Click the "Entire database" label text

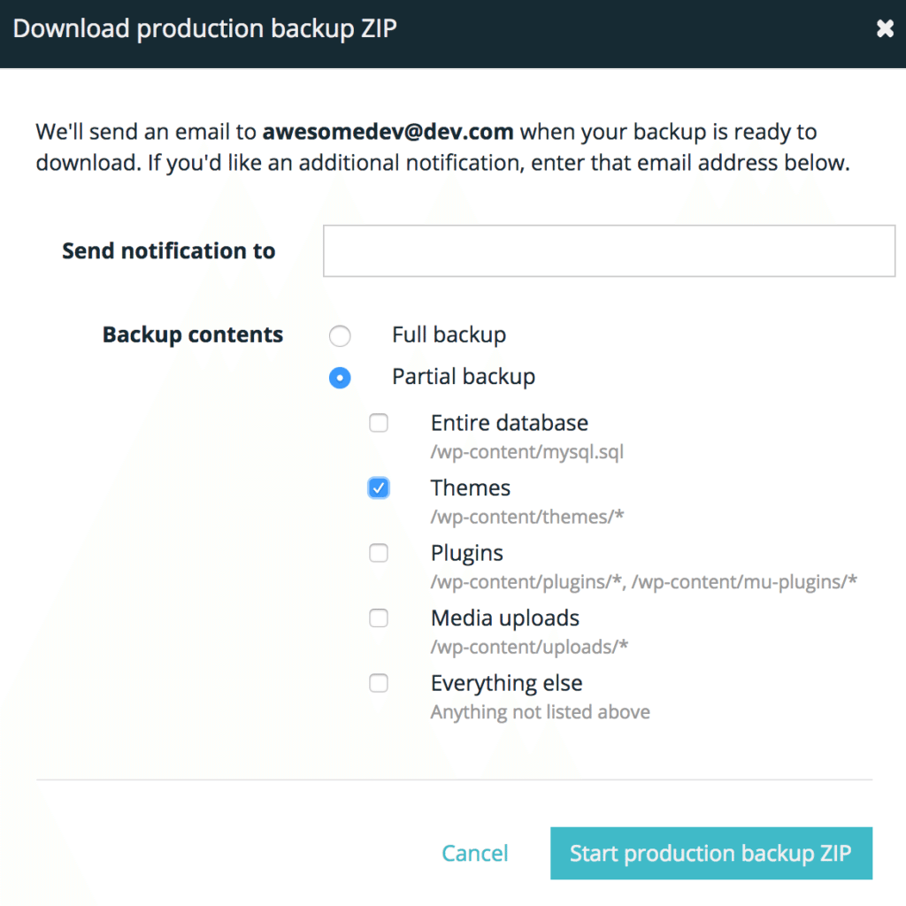pyautogui.click(x=509, y=423)
